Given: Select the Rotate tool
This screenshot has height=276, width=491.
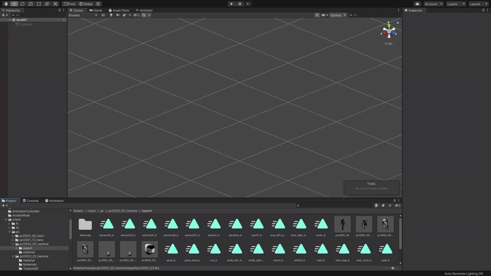Looking at the screenshot, I should [x=22, y=4].
